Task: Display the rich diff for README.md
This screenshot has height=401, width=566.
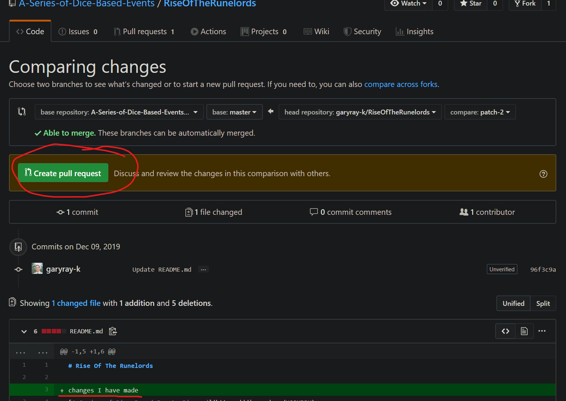Action: (x=524, y=331)
